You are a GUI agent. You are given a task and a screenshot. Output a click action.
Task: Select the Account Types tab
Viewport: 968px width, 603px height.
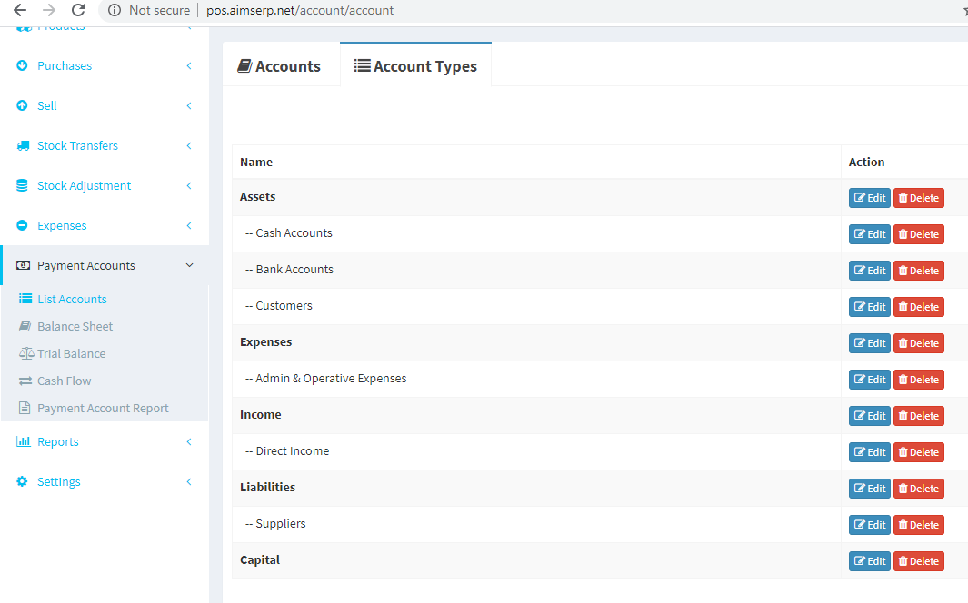click(x=415, y=64)
